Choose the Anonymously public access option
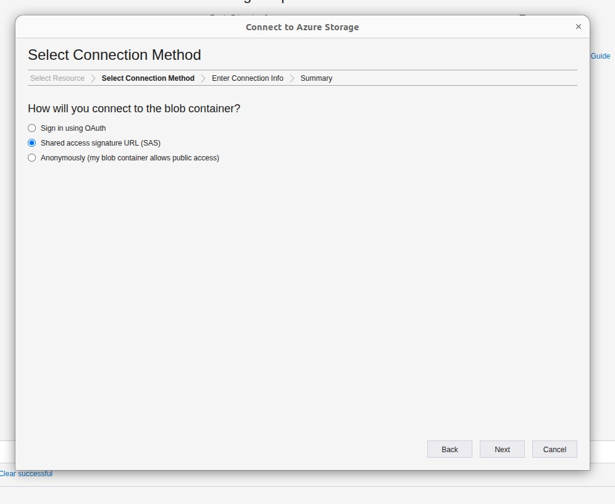This screenshot has width=615, height=504. [31, 158]
